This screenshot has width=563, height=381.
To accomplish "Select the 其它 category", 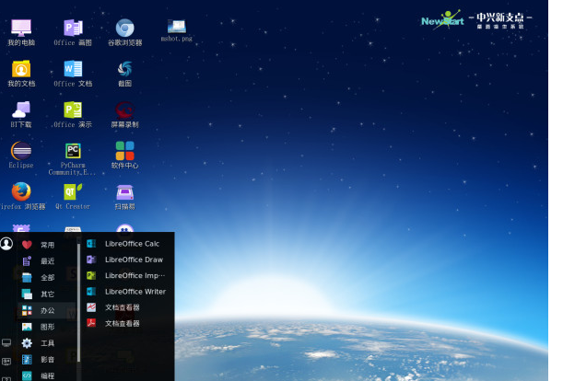I will click(x=47, y=294).
